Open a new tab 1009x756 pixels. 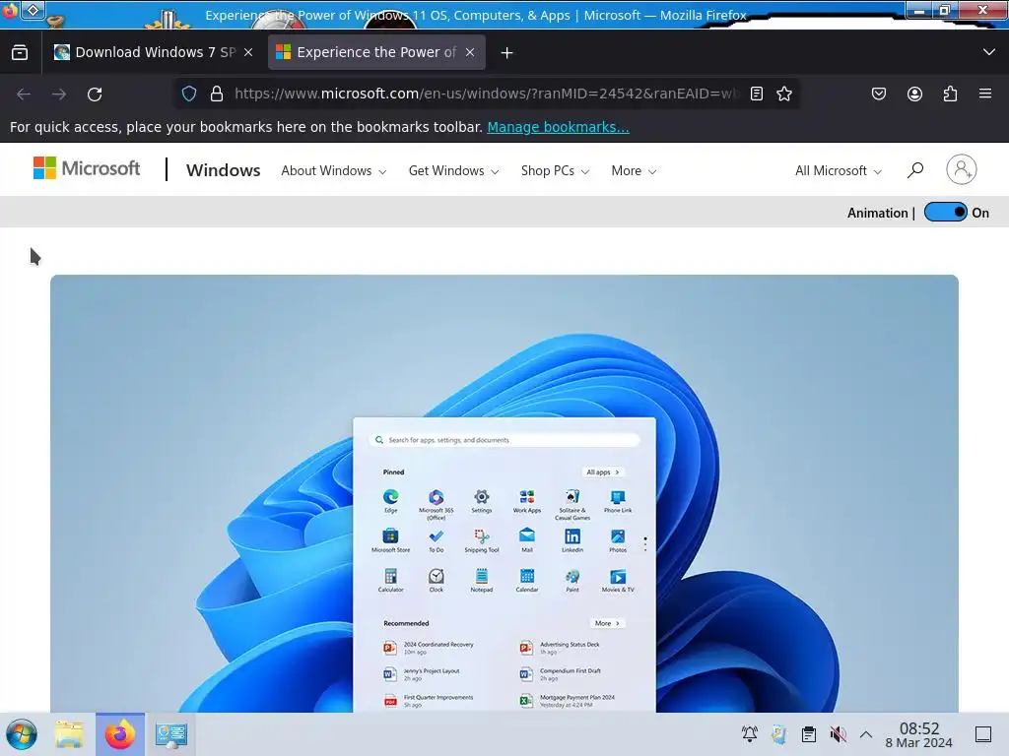click(x=507, y=53)
